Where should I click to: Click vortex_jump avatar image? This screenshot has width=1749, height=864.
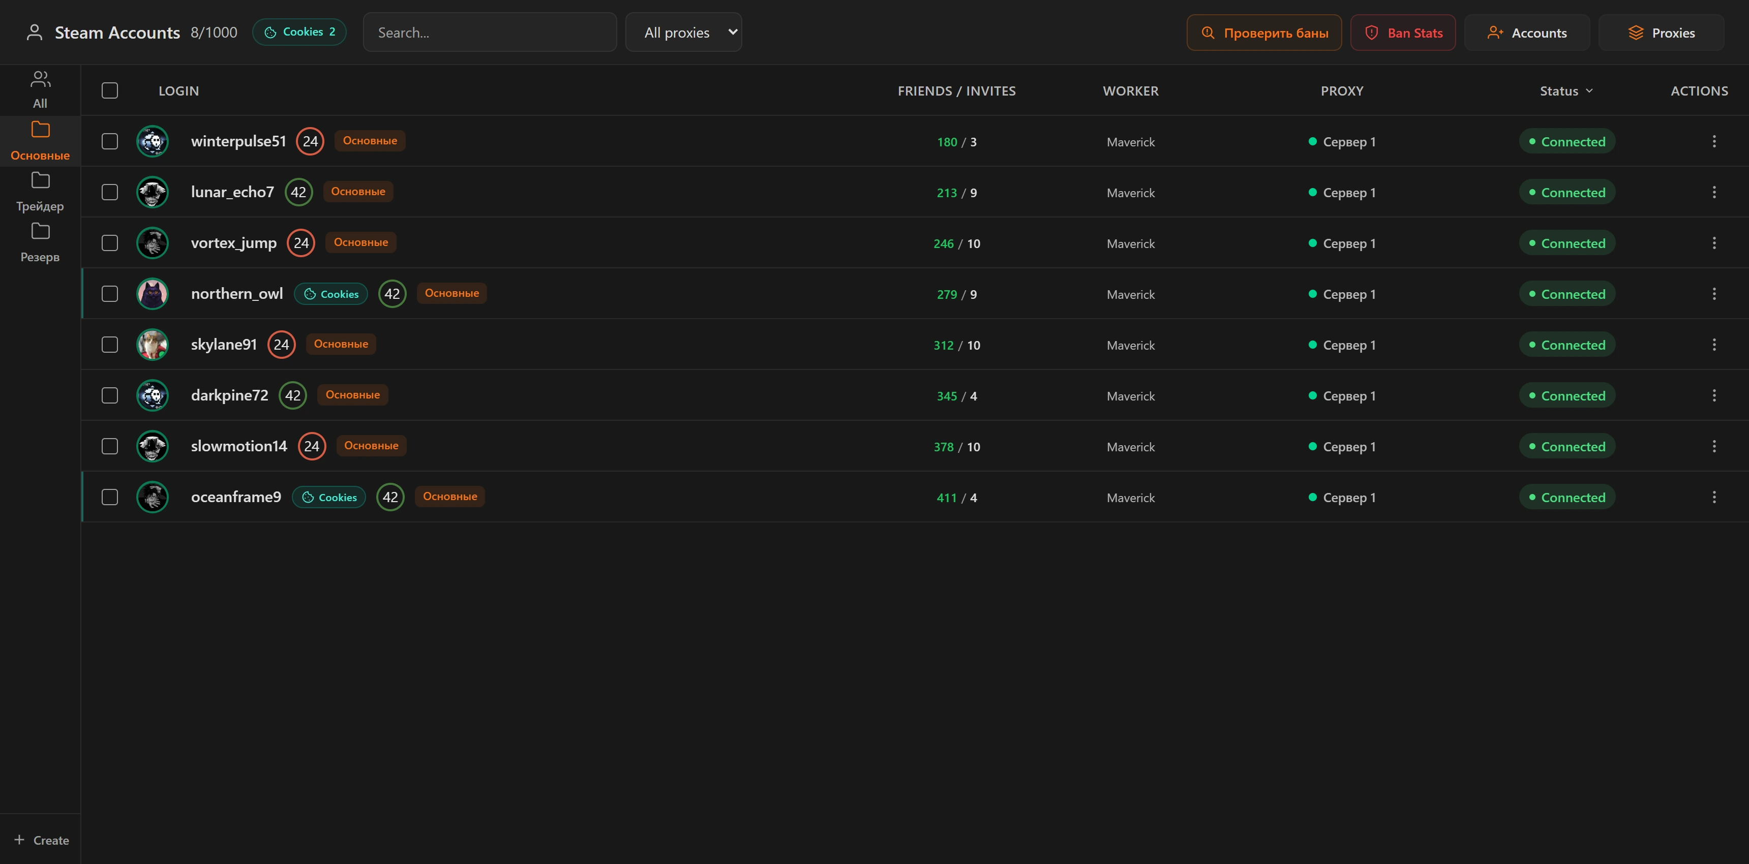coord(152,243)
